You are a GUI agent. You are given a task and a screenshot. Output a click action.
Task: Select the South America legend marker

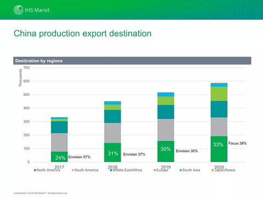[73, 170]
